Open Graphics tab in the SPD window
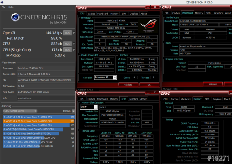The width and height of the screenshot is (232, 164). [134, 99]
